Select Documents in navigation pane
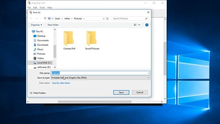220x124 pixels. click(x=41, y=41)
